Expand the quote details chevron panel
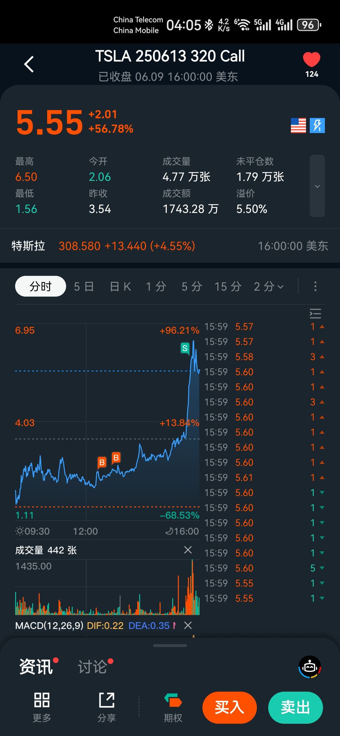The width and height of the screenshot is (340, 736). click(x=317, y=186)
